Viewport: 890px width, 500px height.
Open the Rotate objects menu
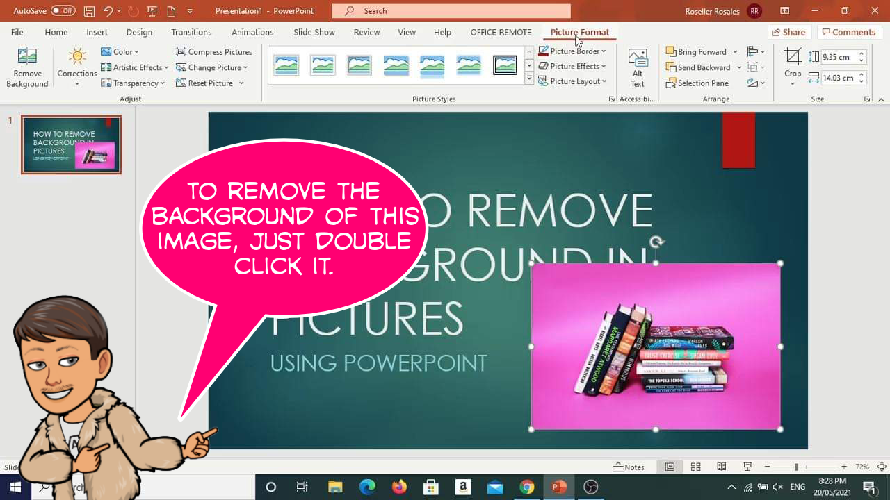click(756, 83)
